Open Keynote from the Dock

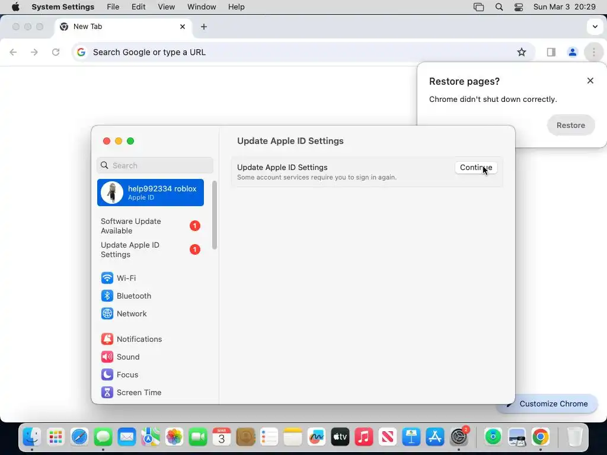coord(411,437)
